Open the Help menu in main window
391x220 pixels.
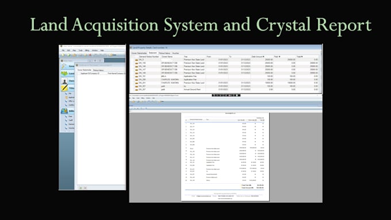click(x=102, y=51)
